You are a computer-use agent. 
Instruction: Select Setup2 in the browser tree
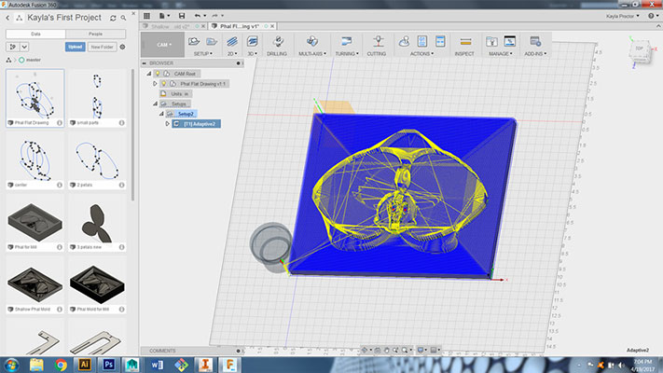tap(186, 114)
